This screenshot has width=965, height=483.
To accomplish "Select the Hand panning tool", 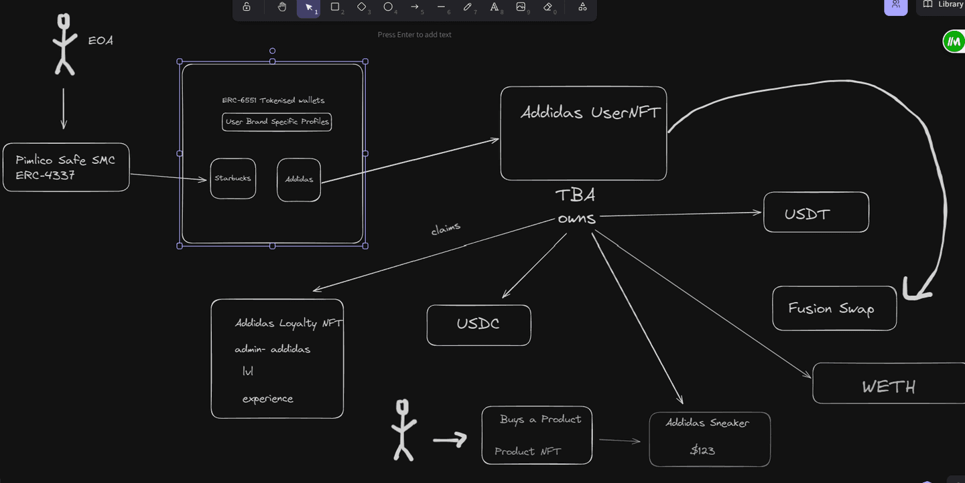I will (282, 7).
